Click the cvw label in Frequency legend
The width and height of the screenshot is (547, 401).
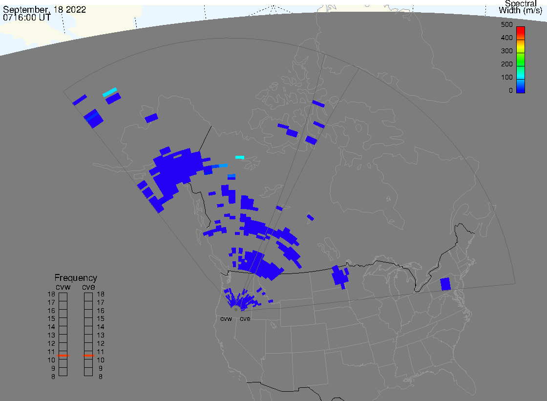point(63,287)
